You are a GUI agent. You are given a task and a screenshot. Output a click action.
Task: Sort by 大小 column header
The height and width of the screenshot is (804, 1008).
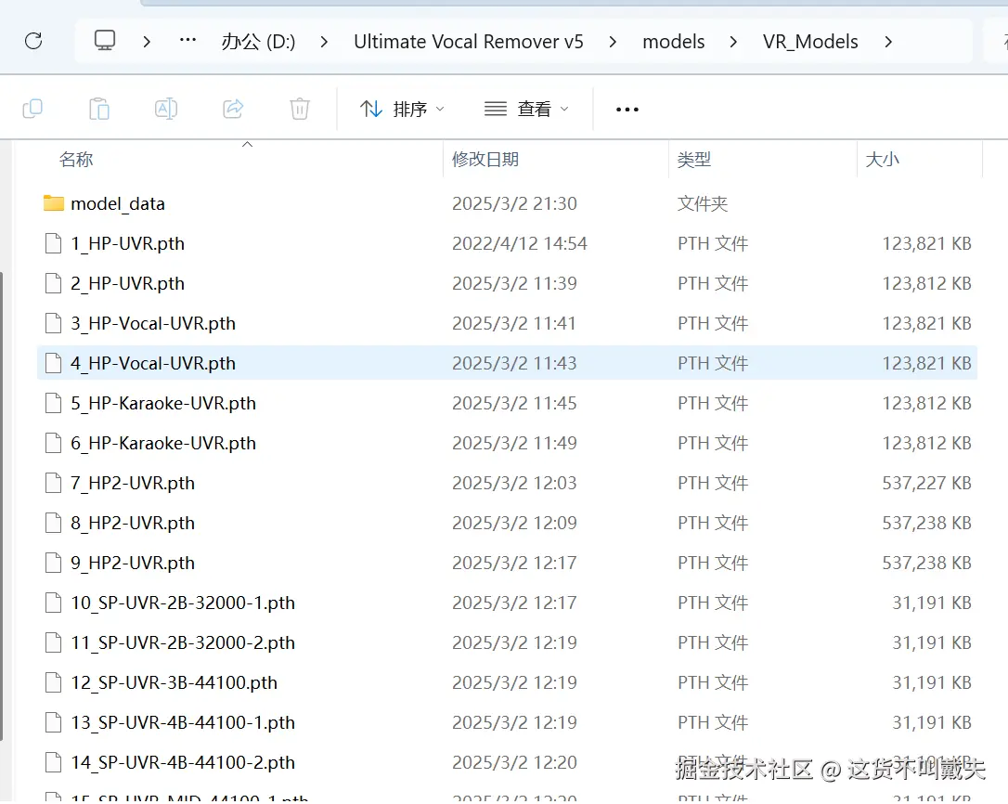coord(882,160)
